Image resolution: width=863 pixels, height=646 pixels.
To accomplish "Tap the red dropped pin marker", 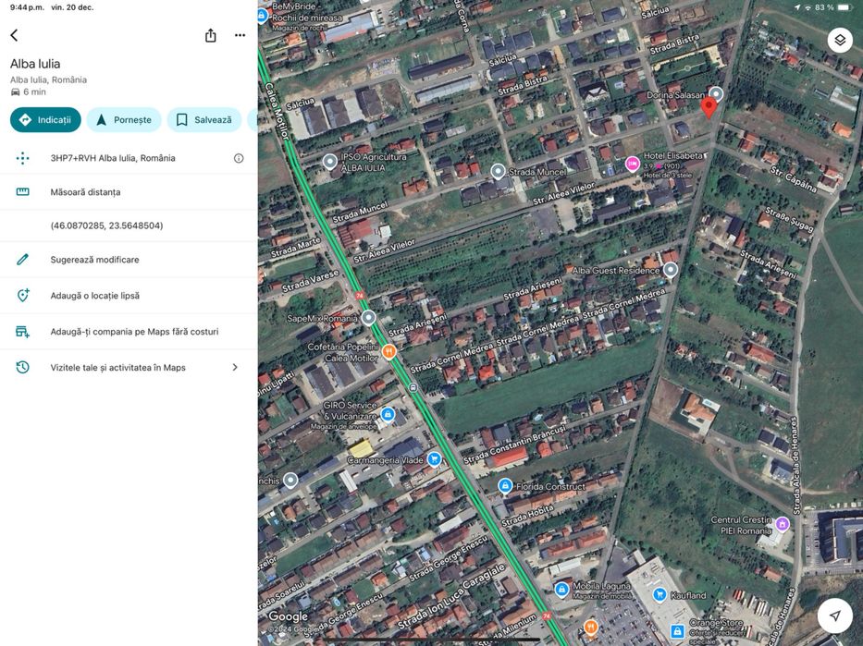I will [x=709, y=108].
